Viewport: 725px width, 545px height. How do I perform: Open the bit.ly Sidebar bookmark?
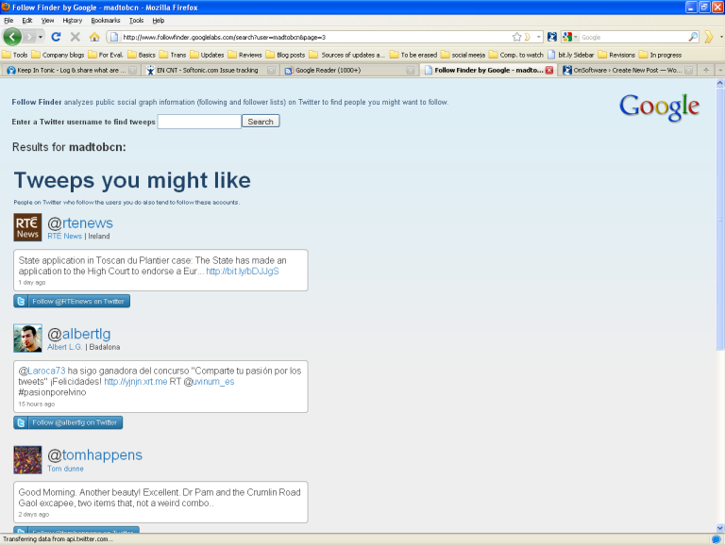(x=571, y=55)
